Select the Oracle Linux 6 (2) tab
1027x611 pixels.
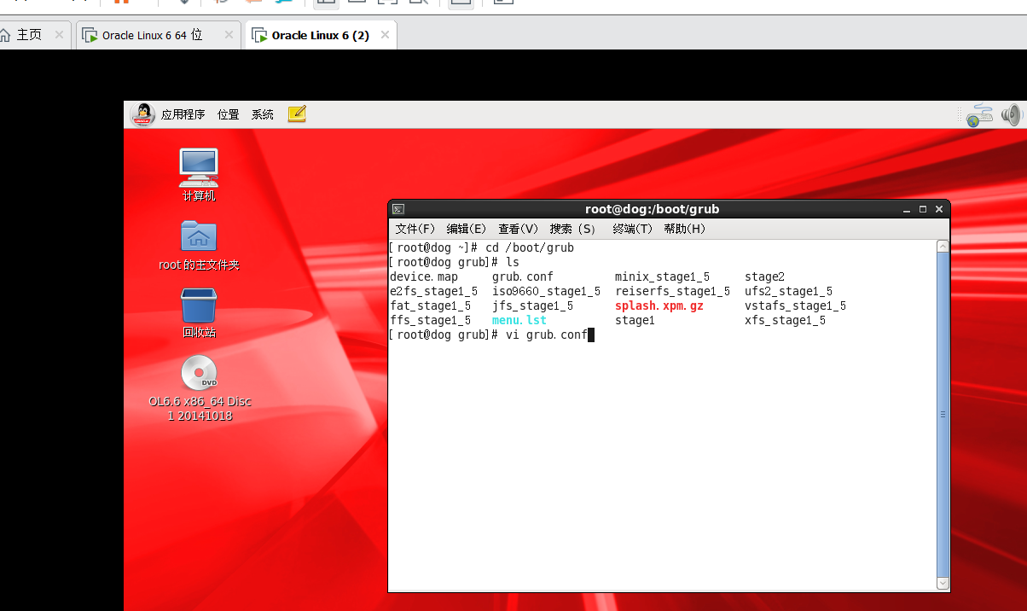click(320, 35)
